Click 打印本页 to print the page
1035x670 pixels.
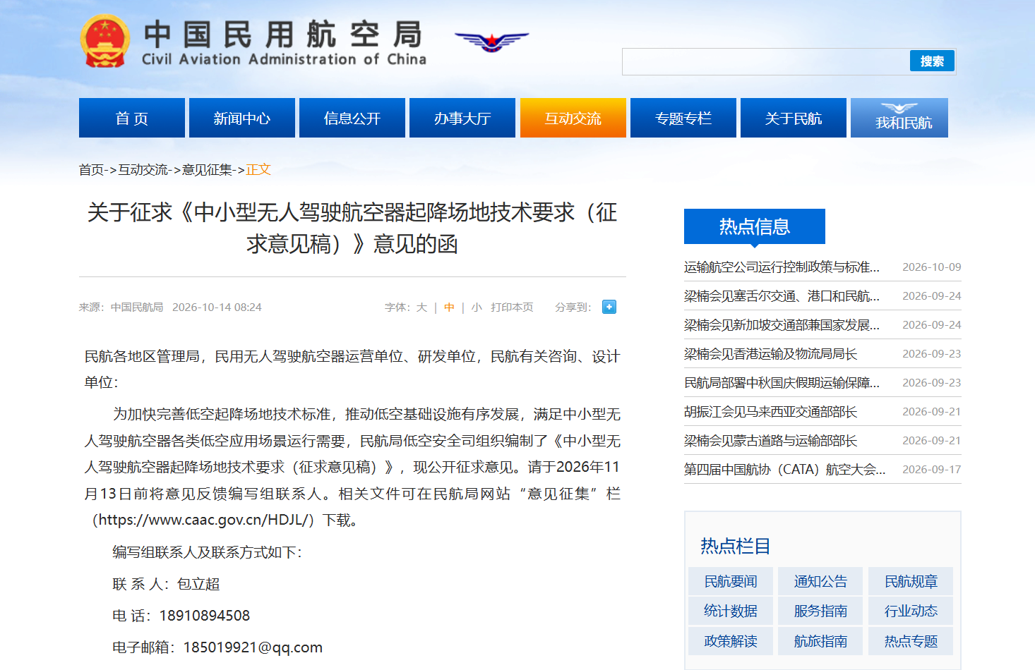[x=512, y=307]
